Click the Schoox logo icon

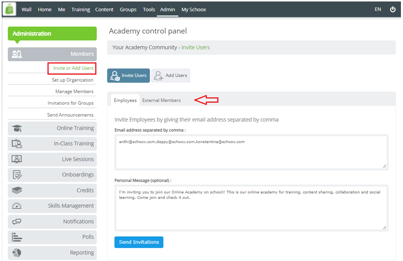9,9
